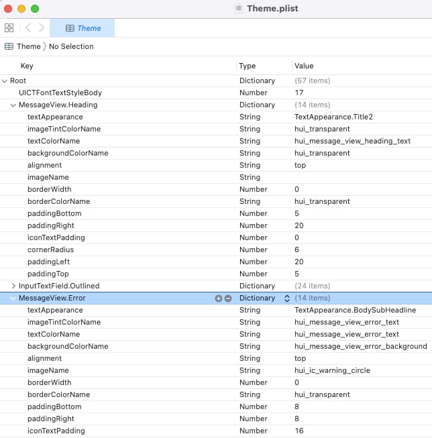432x438 pixels.
Task: Select value hui_message_view_heading_text
Action: (352, 141)
